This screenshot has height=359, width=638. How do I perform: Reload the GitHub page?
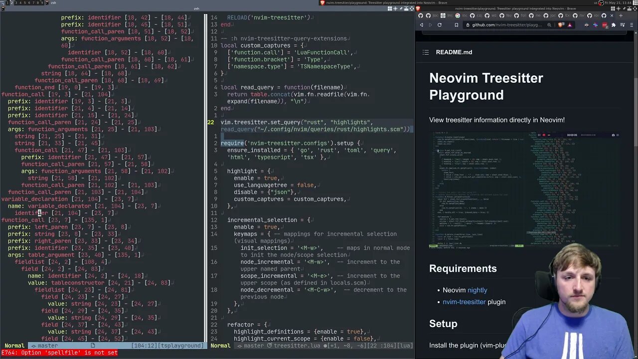[x=440, y=25]
